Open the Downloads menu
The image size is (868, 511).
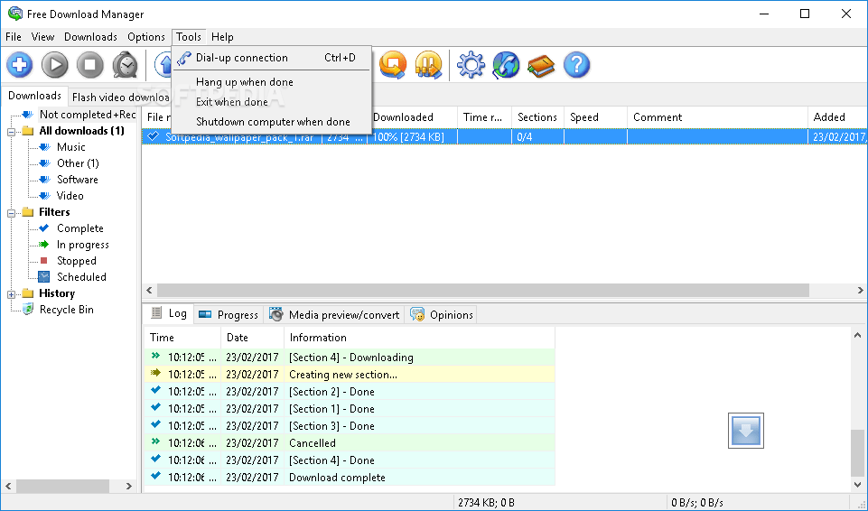[91, 37]
